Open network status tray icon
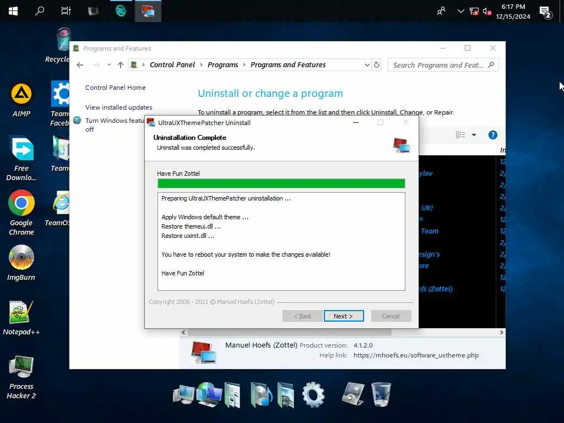 point(474,11)
